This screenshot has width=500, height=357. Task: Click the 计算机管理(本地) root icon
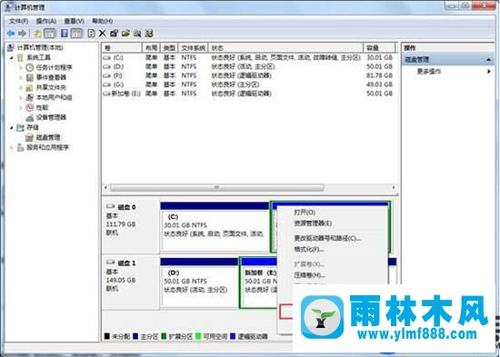coord(11,48)
